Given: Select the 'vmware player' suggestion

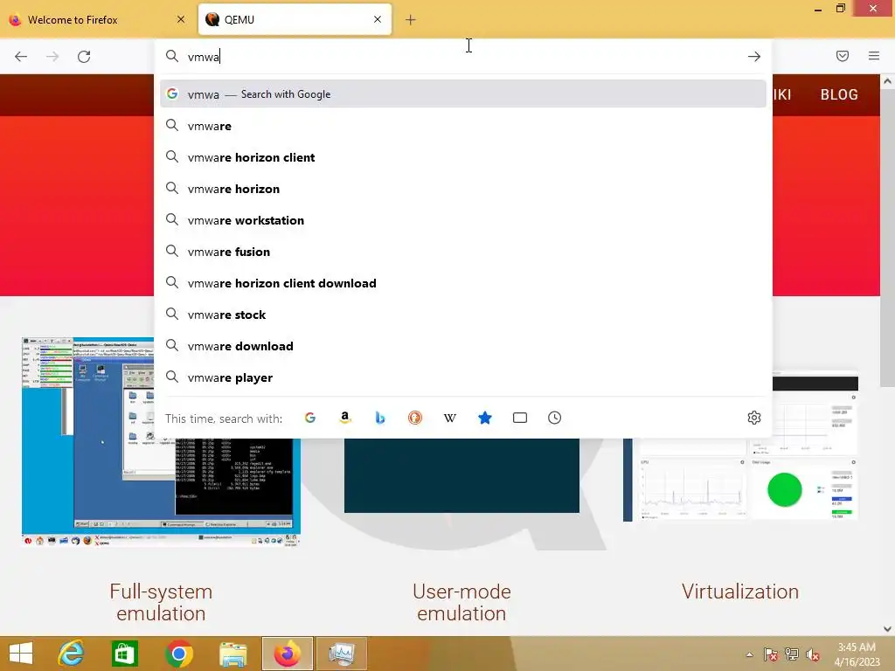Looking at the screenshot, I should tap(463, 377).
